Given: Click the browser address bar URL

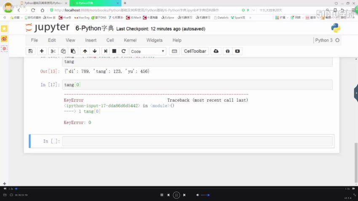Looking at the screenshot, I should 136,10.
